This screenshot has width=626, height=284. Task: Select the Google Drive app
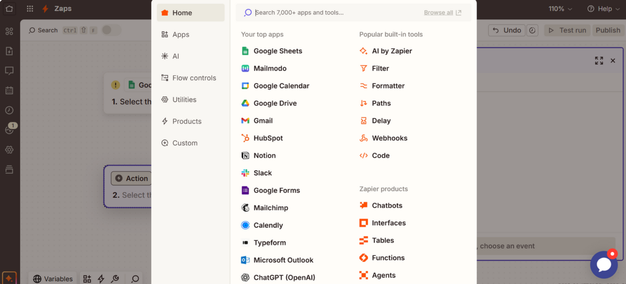pyautogui.click(x=269, y=103)
